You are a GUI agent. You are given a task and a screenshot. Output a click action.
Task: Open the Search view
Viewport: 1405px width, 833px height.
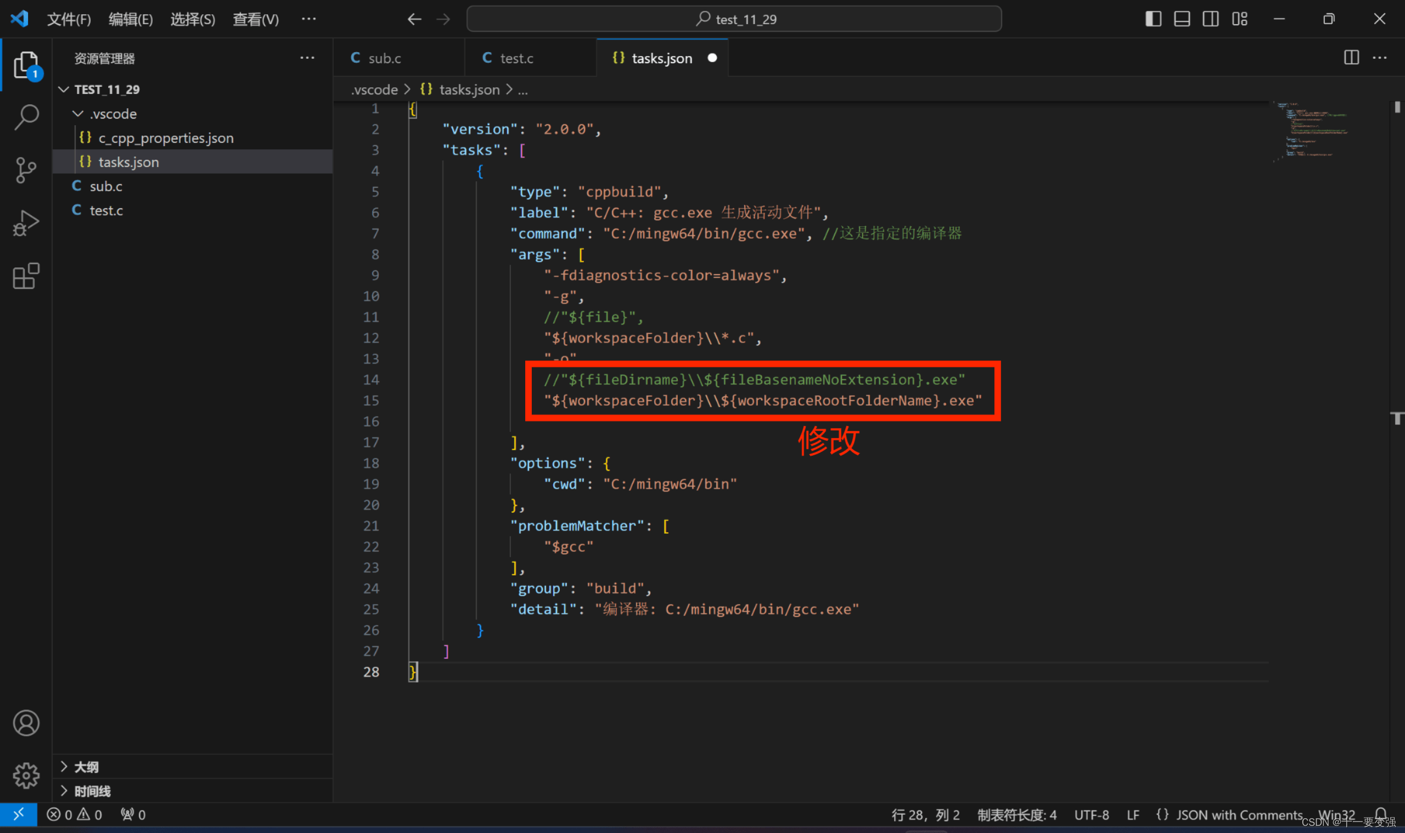26,118
